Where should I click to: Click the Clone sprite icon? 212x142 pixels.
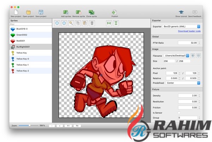click(92, 12)
